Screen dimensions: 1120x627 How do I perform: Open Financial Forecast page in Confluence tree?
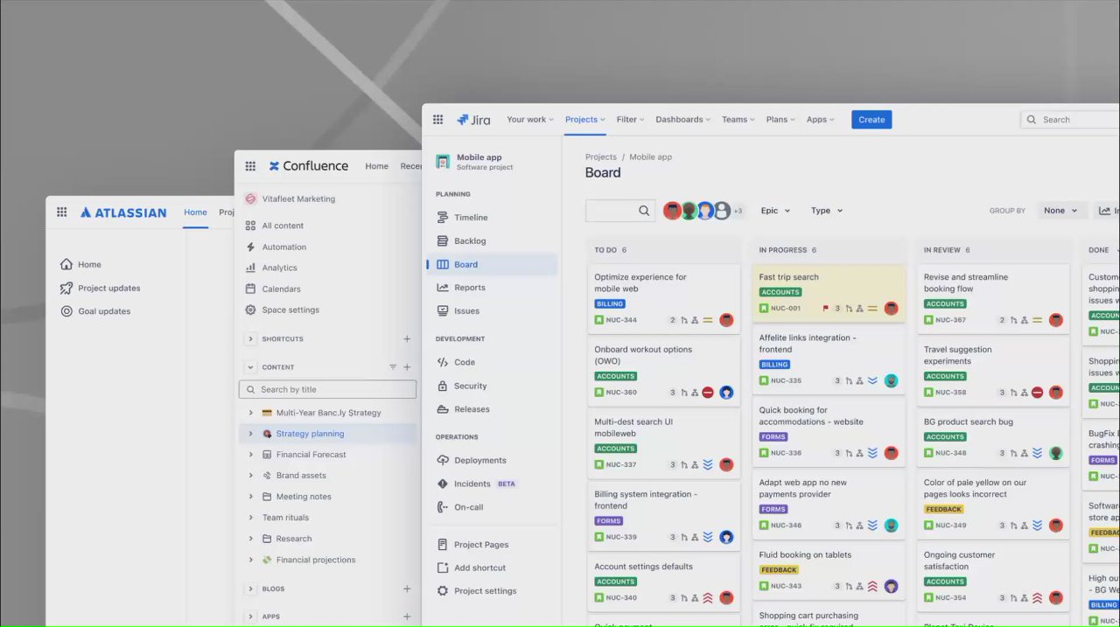pyautogui.click(x=311, y=455)
